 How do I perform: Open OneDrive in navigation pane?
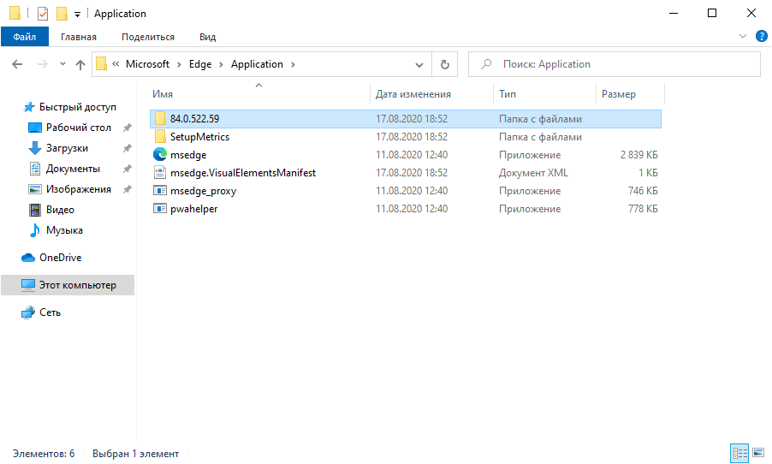(x=61, y=258)
